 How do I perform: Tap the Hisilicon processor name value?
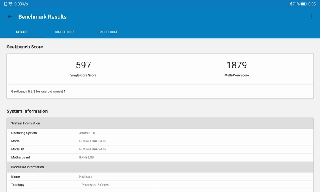(x=85, y=177)
